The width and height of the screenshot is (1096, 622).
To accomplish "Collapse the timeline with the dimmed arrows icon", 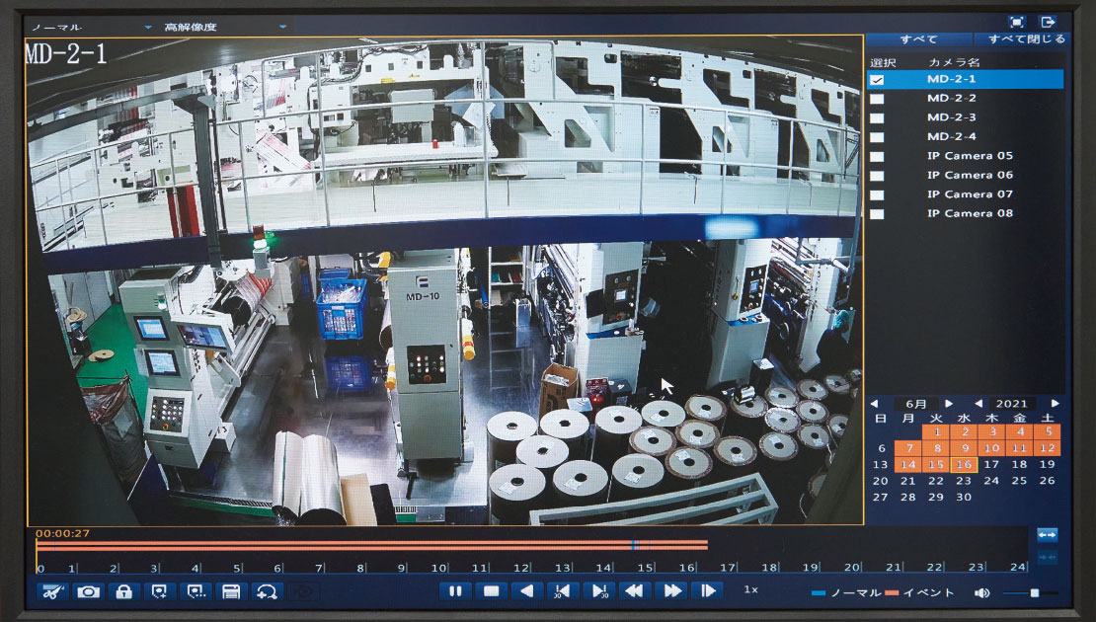I will point(1047,557).
